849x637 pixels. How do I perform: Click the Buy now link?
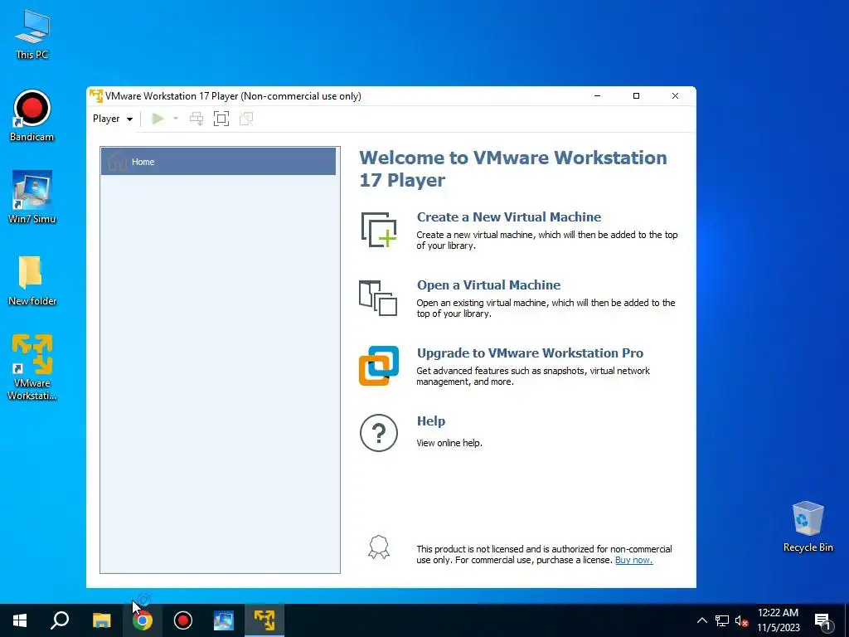pyautogui.click(x=633, y=560)
